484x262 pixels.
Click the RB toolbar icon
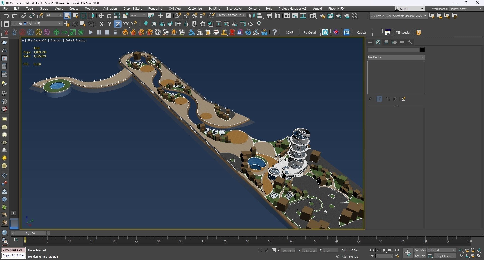tap(346, 32)
